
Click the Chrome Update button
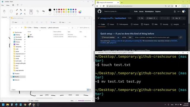click(185, 6)
